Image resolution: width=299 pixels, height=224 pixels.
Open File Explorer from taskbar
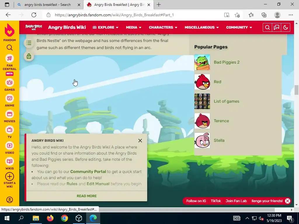36,218
